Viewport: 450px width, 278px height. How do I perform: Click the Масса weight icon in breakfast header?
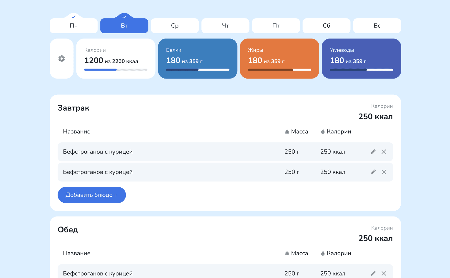click(287, 131)
